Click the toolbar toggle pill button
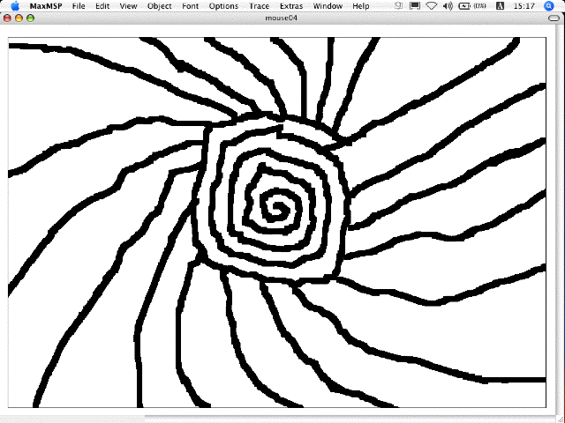This screenshot has width=565, height=423. click(x=554, y=18)
